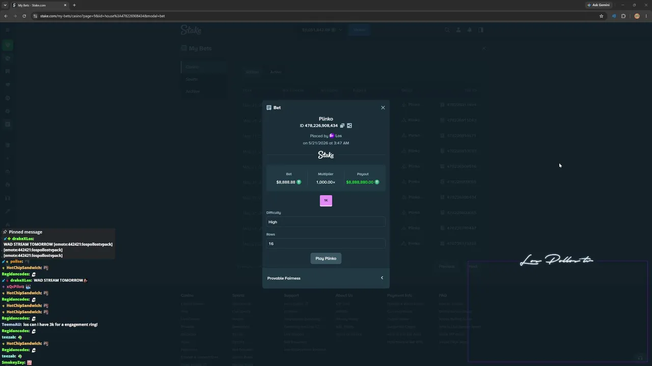Click the drakeXLos username in pinned message

(23, 238)
